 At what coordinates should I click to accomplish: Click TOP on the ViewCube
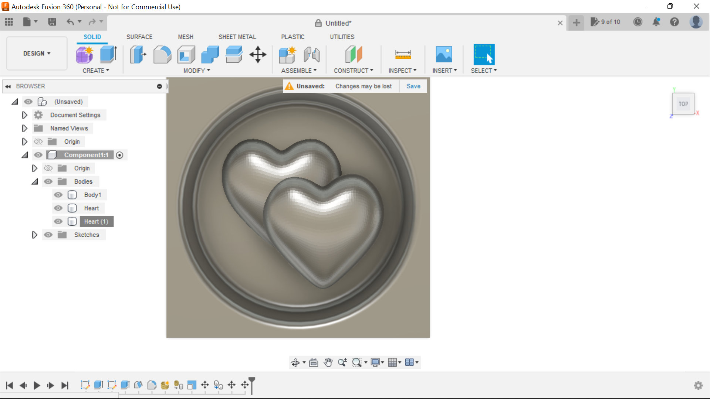tap(683, 104)
